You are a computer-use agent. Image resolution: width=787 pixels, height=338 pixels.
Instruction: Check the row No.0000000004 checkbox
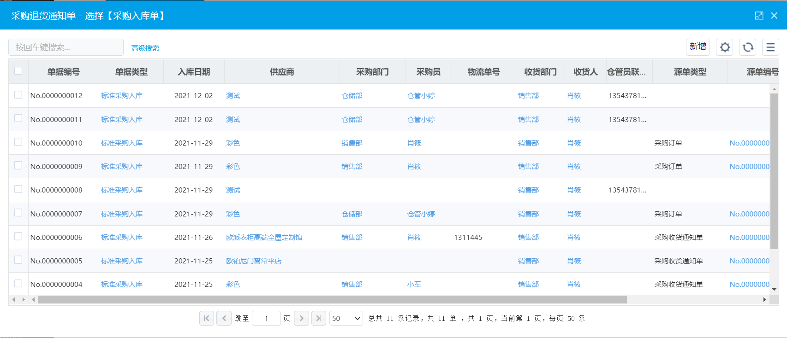tap(18, 283)
